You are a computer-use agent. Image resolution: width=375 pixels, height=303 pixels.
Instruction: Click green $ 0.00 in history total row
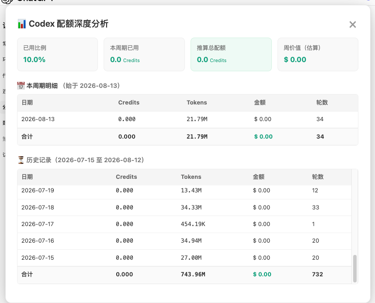pyautogui.click(x=262, y=275)
